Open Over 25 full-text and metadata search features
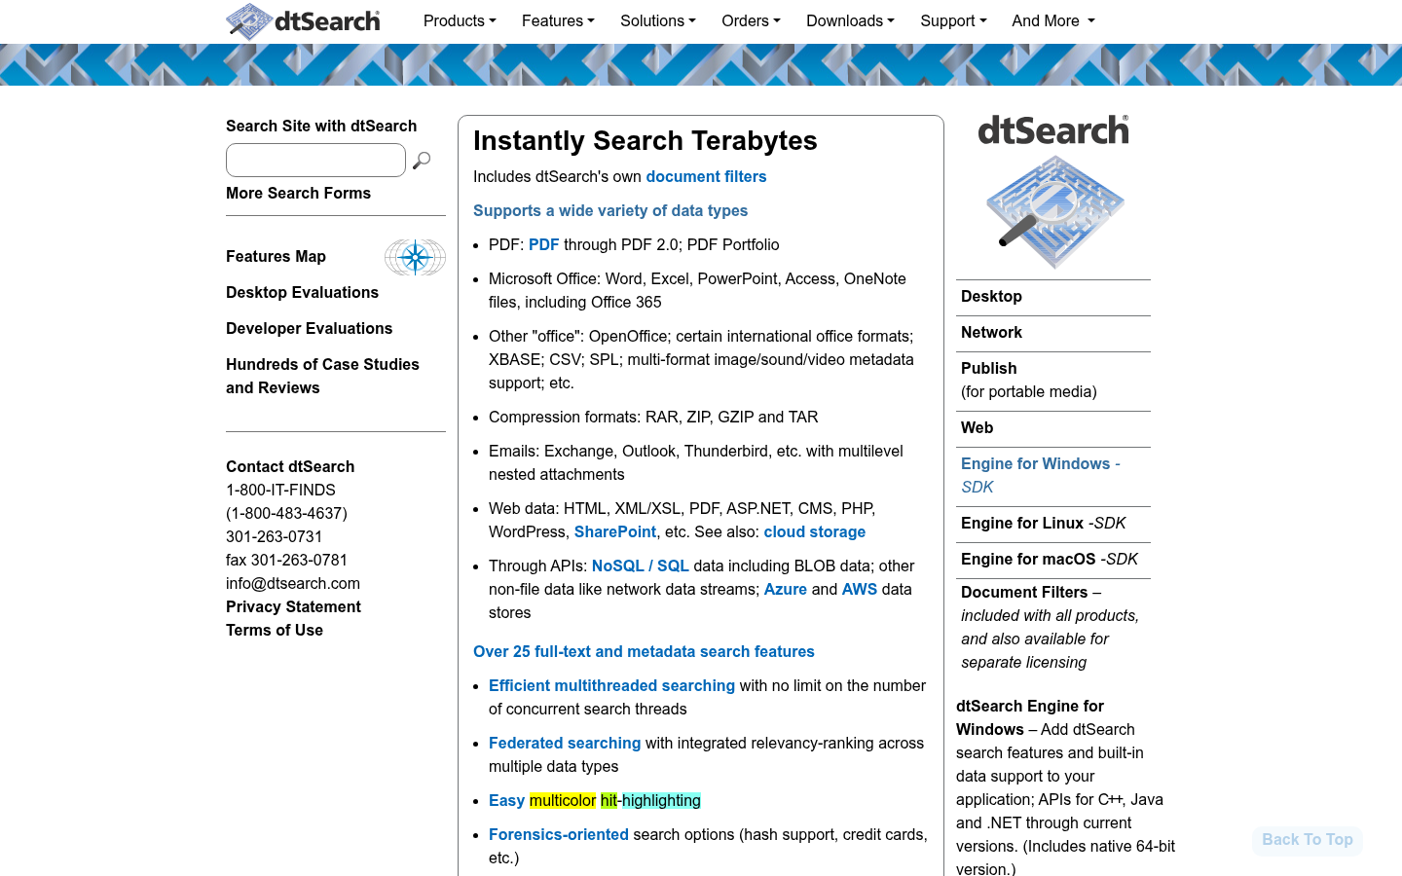The height and width of the screenshot is (876, 1402). coord(644,651)
